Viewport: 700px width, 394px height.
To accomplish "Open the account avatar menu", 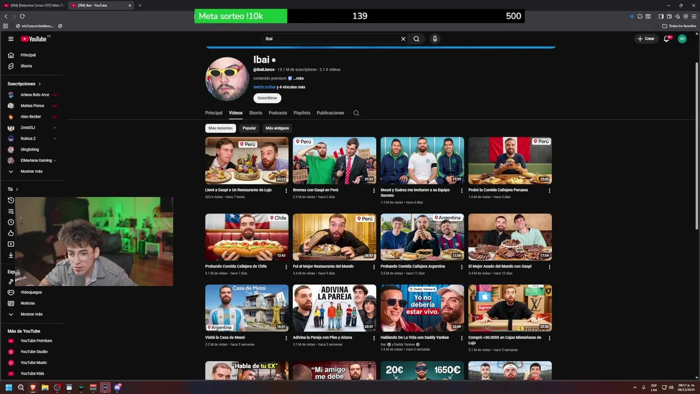I will click(x=682, y=39).
